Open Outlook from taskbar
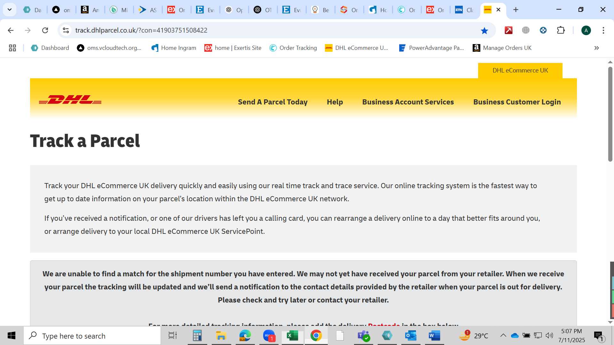This screenshot has height=345, width=614. (411, 335)
